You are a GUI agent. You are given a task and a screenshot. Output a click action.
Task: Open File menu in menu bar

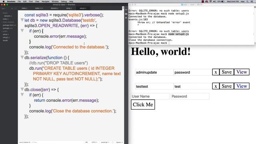coord(19,1)
